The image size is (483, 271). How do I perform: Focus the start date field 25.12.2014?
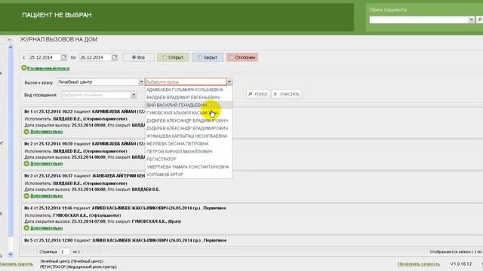45,57
